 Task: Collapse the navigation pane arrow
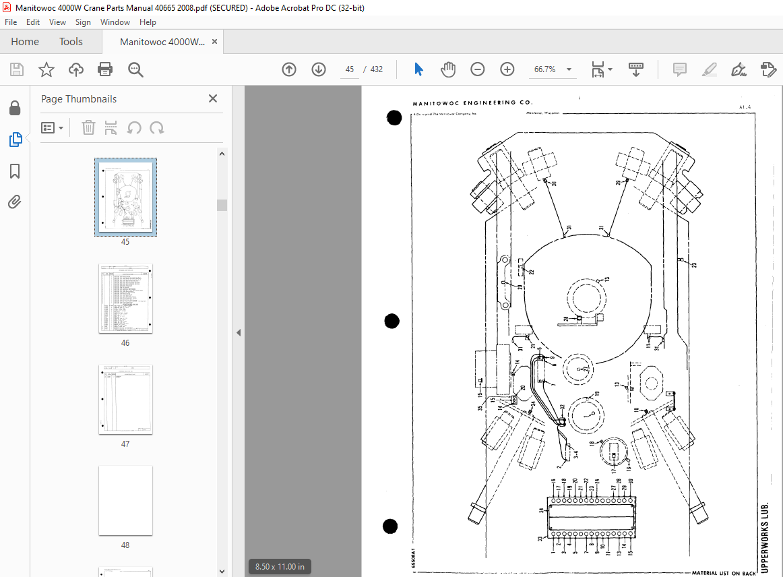click(x=239, y=332)
